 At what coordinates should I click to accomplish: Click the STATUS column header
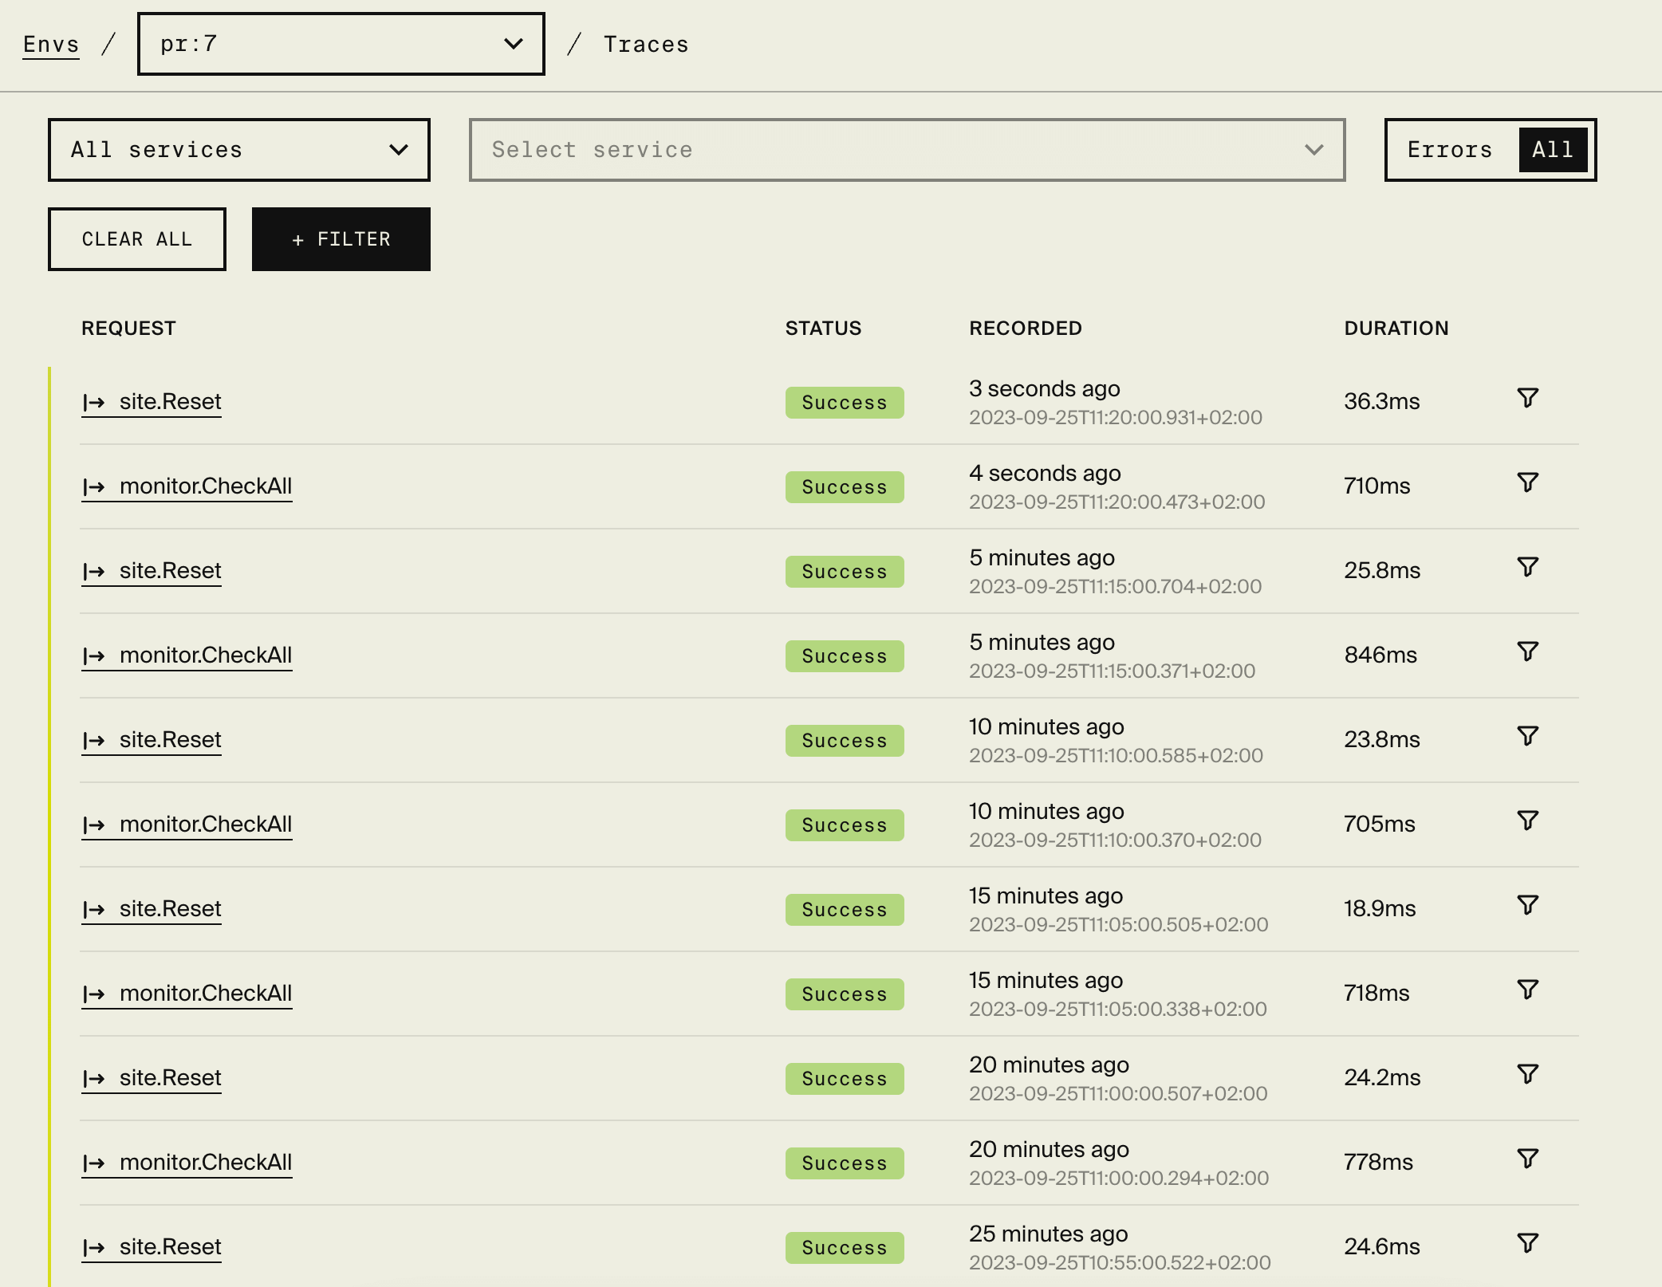point(823,329)
